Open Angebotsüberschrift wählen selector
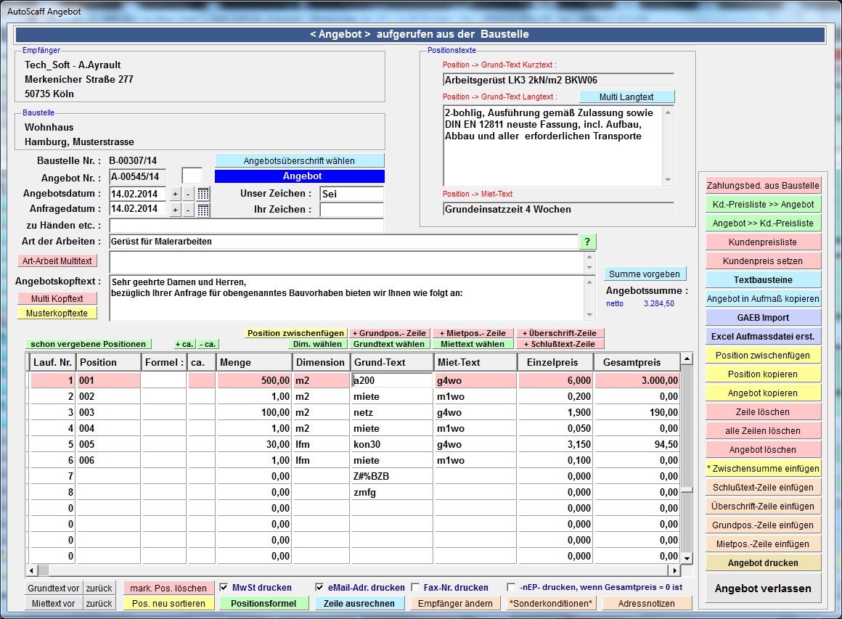The height and width of the screenshot is (619, 842). click(300, 160)
